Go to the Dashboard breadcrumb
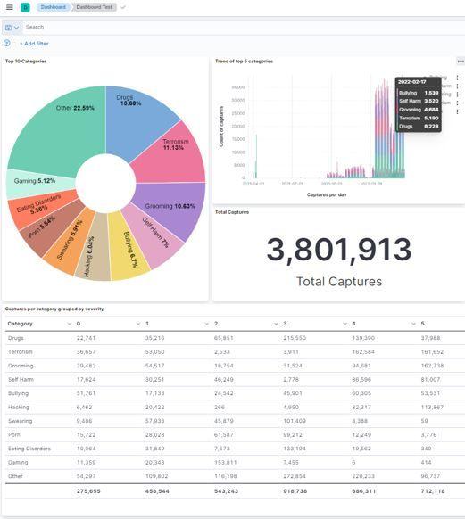 pyautogui.click(x=54, y=7)
